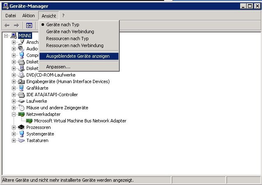Expand the Eingabegeräte node
The image size is (262, 185).
14,81
